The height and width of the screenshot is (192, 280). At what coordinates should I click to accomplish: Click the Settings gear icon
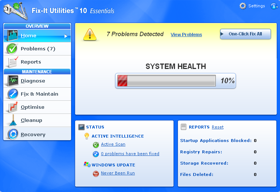click(243, 6)
